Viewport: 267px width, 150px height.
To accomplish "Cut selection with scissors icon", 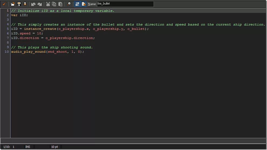I will pyautogui.click(x=48, y=4).
